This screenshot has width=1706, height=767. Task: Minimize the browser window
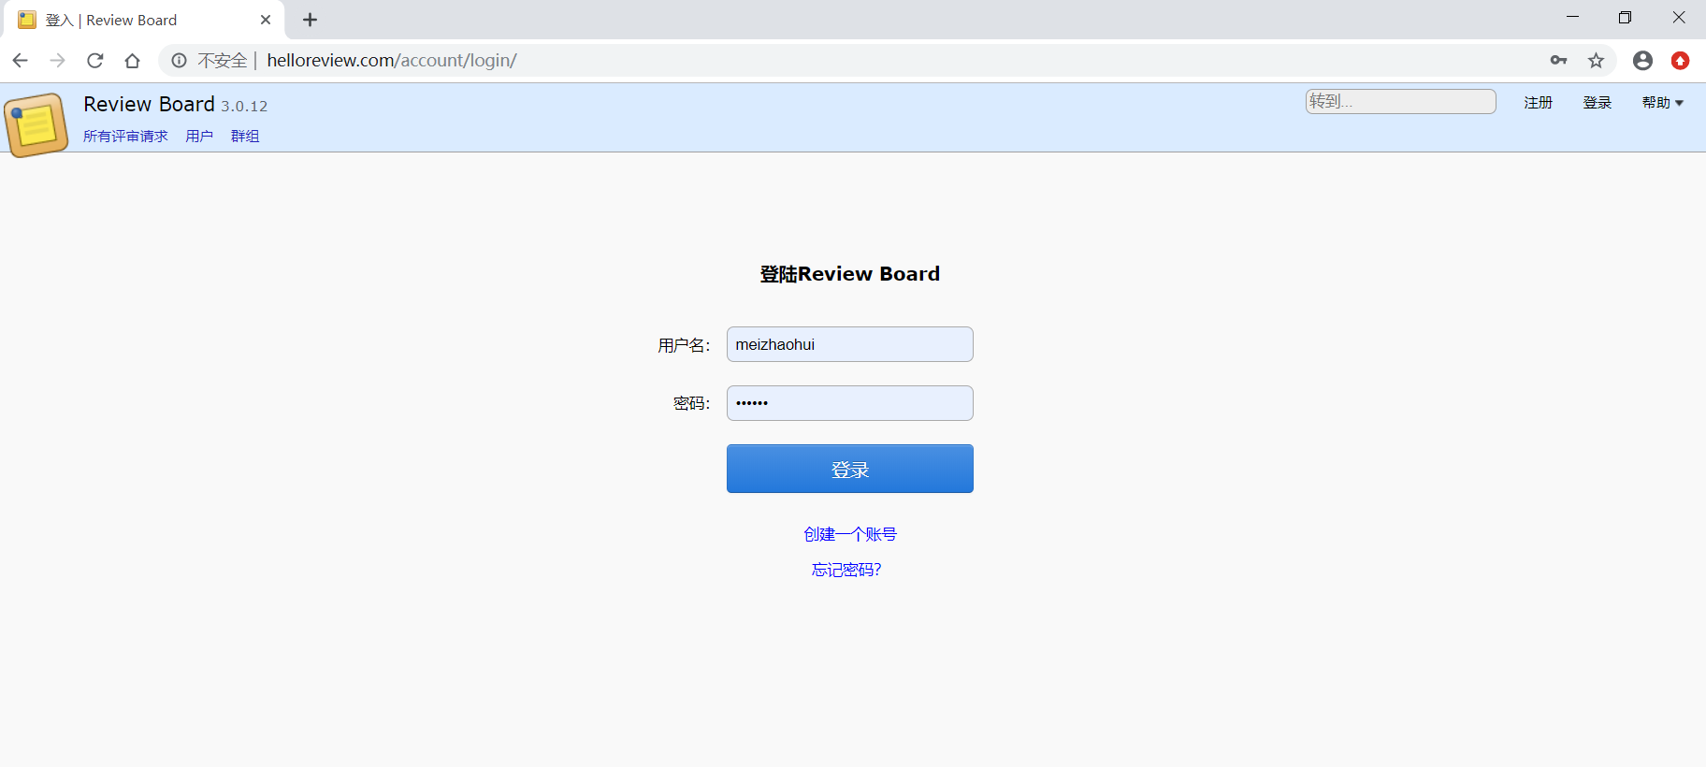click(x=1572, y=17)
